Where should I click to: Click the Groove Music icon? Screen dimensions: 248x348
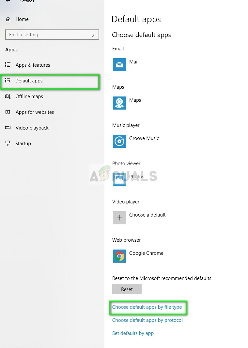(x=119, y=141)
